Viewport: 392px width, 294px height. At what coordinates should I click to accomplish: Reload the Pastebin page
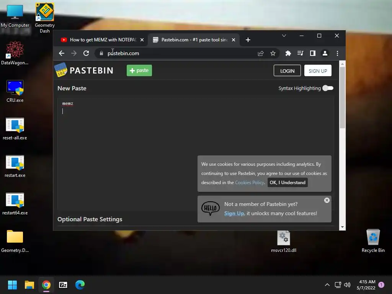pyautogui.click(x=86, y=53)
